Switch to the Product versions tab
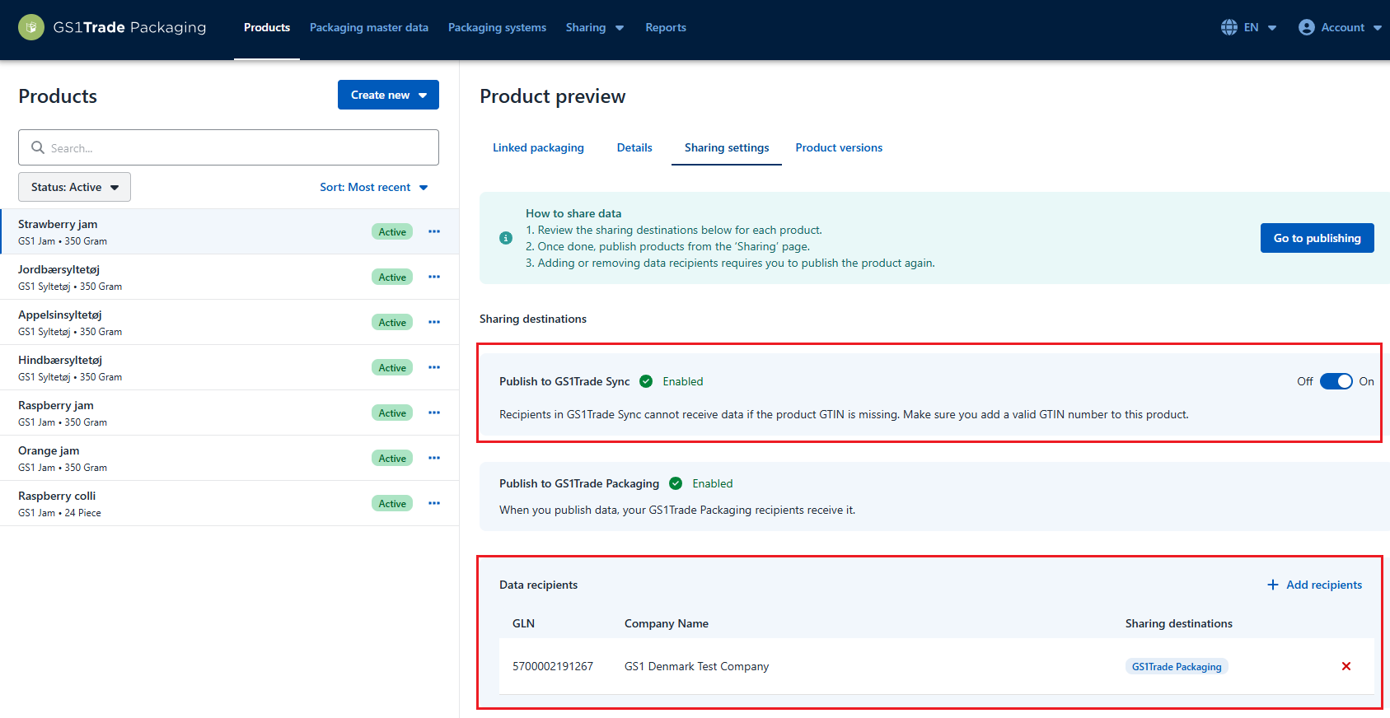This screenshot has height=718, width=1390. click(839, 147)
